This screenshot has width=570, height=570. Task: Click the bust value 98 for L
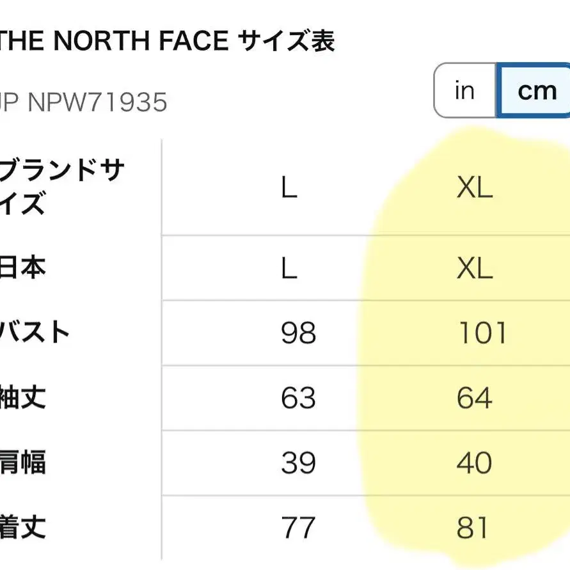coord(298,333)
